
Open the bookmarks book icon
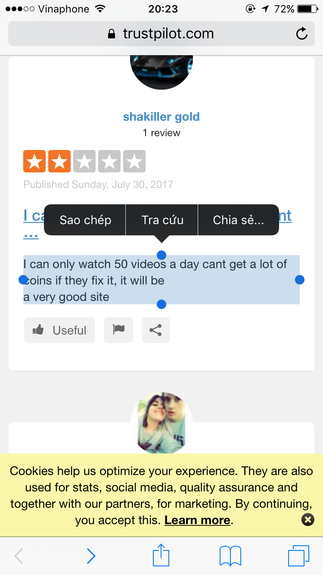click(230, 556)
